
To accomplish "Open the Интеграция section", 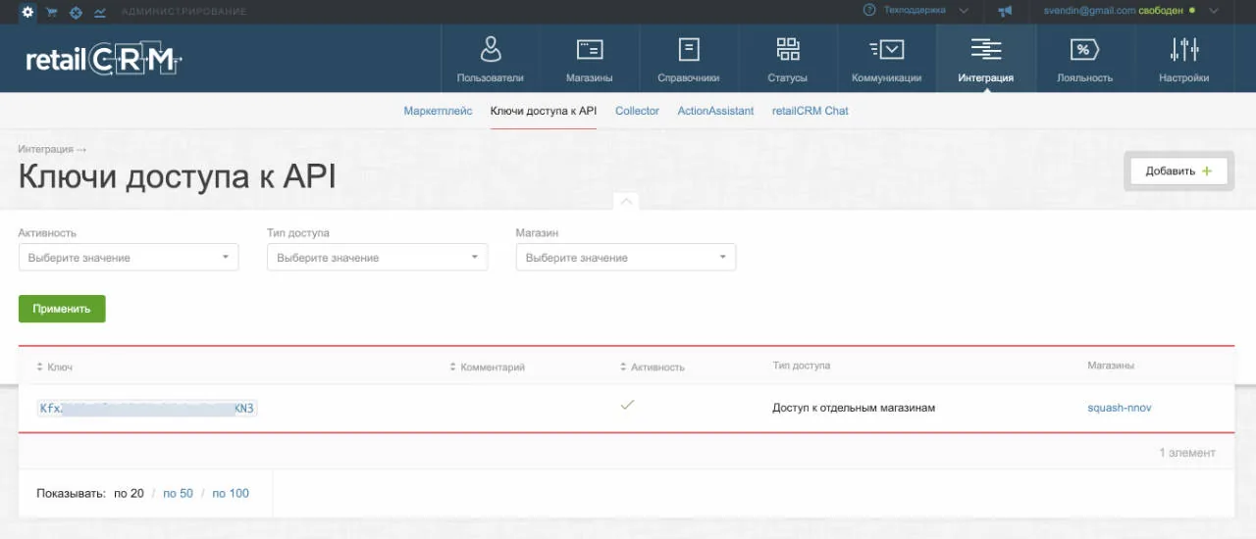I will tap(986, 59).
